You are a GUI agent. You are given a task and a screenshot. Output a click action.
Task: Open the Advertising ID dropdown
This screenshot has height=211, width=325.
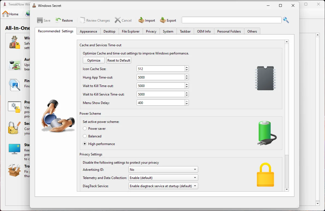[x=163, y=170]
